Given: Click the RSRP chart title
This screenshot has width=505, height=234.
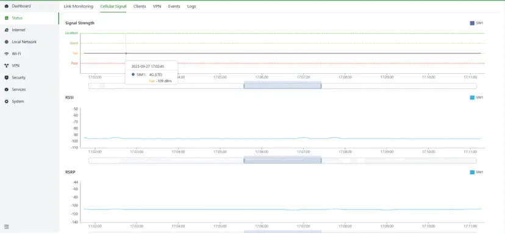Looking at the screenshot, I should 70,172.
